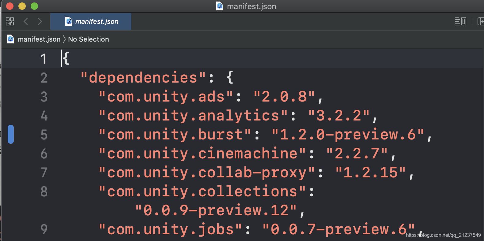Click the "0.0.9-preview.12" value
The image size is (484, 241).
pyautogui.click(x=216, y=210)
